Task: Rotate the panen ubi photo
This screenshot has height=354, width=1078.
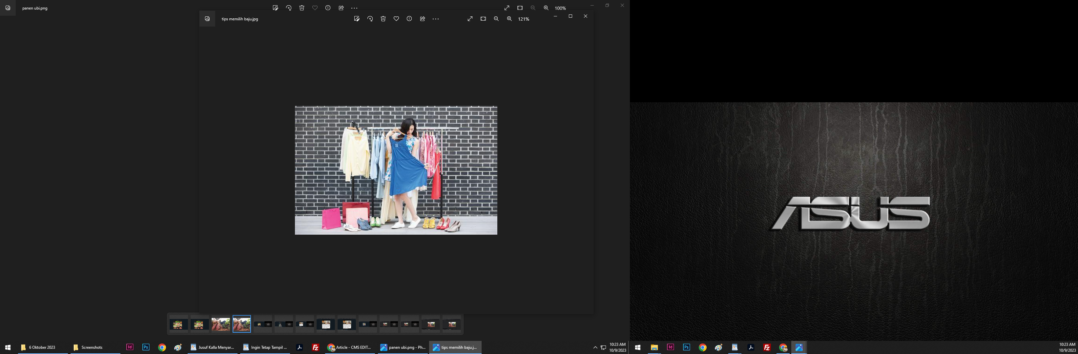Action: point(289,8)
